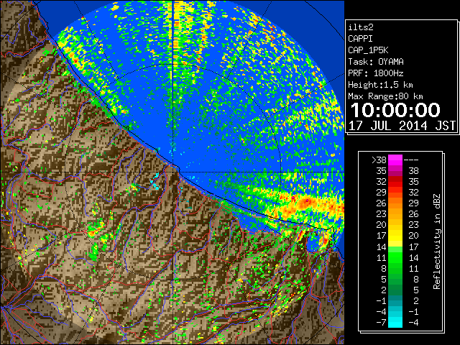Click the 'Max Range:80 km' line
Viewport: 460px width, 345px height.
coord(385,96)
